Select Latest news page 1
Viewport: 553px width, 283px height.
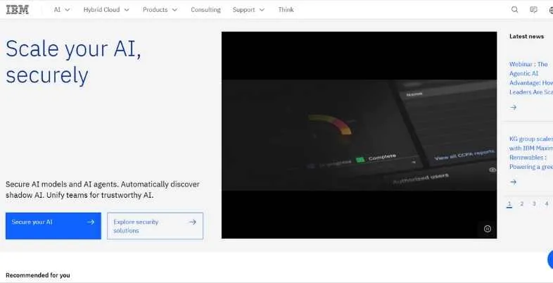(509, 204)
